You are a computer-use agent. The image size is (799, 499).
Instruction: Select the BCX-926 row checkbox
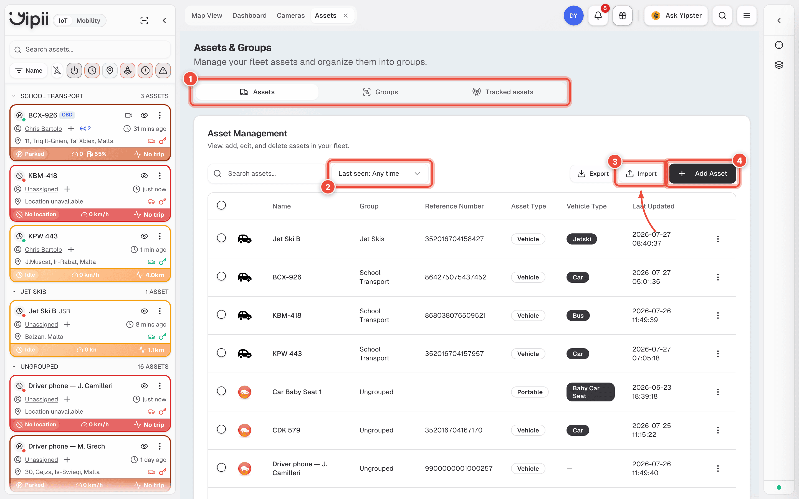(x=221, y=276)
